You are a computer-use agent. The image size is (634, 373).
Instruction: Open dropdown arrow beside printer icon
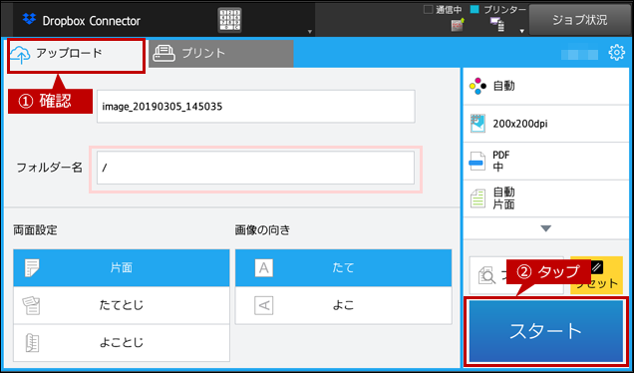pos(521,31)
